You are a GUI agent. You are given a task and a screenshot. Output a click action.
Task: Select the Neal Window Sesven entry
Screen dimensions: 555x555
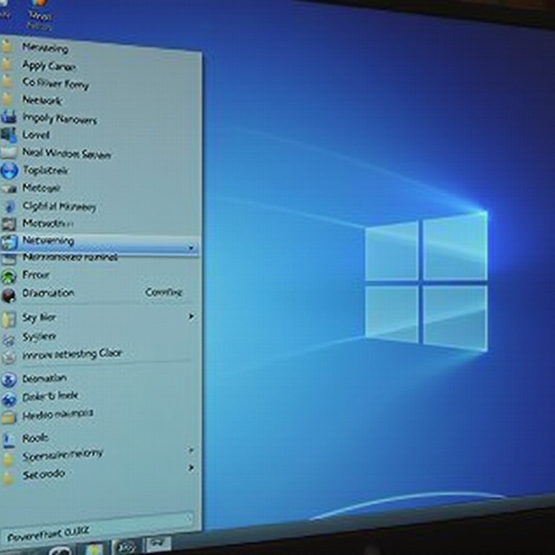(x=66, y=153)
